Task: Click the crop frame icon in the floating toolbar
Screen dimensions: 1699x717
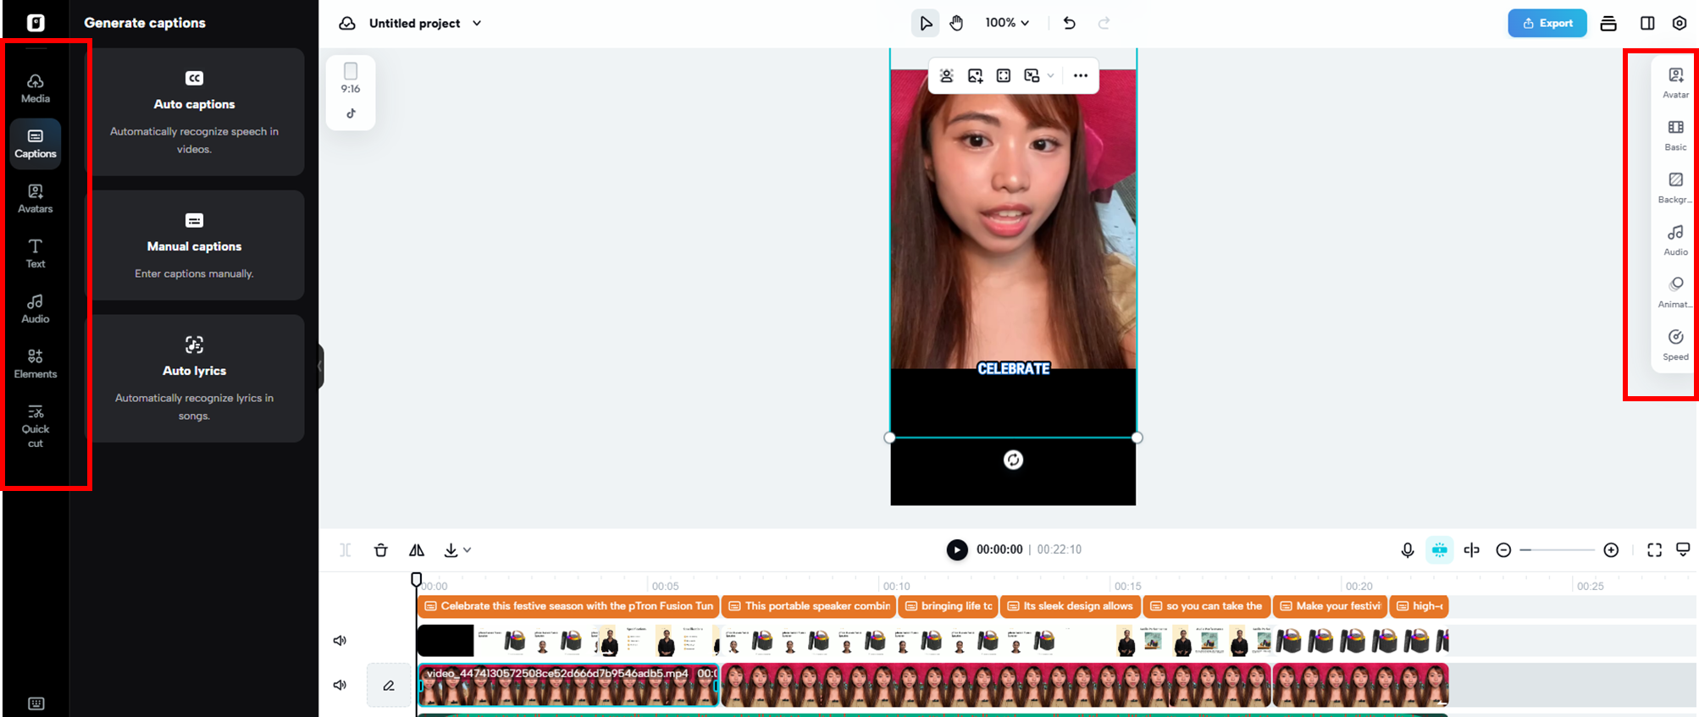Action: tap(1004, 75)
